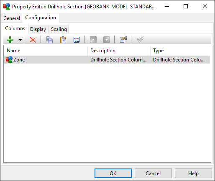Open the Scaling sub-tab
The width and height of the screenshot is (215, 181).
pos(59,29)
